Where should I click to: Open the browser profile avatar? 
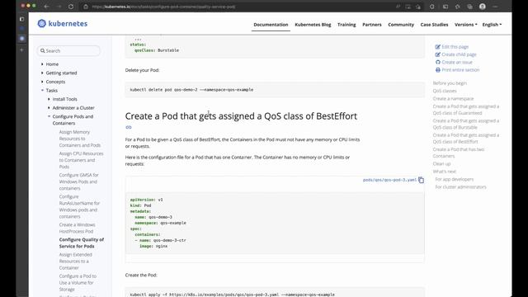482,7
